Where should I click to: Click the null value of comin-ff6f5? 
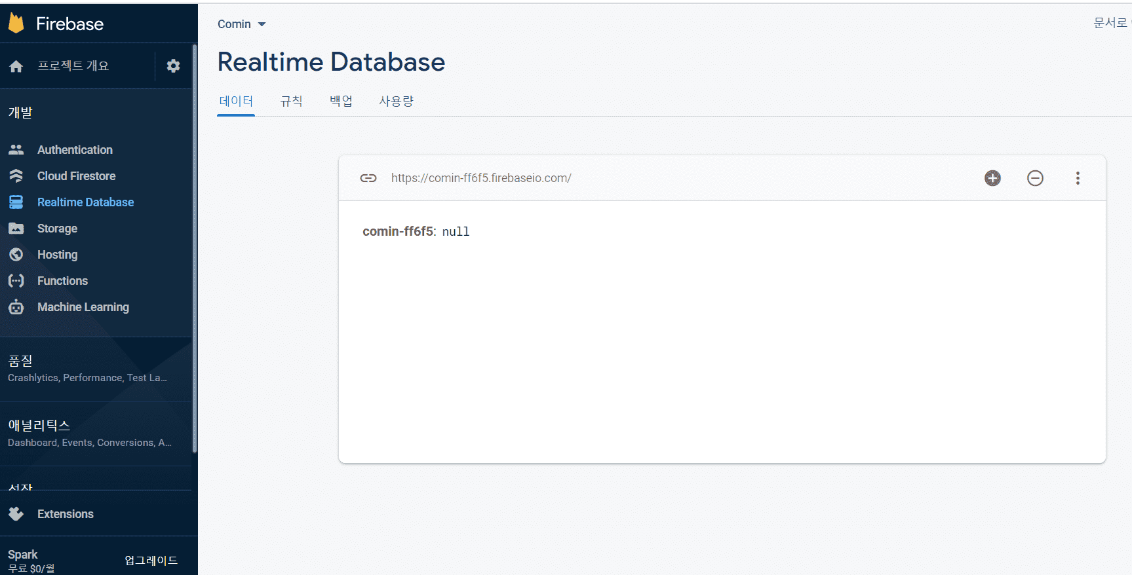tap(456, 232)
